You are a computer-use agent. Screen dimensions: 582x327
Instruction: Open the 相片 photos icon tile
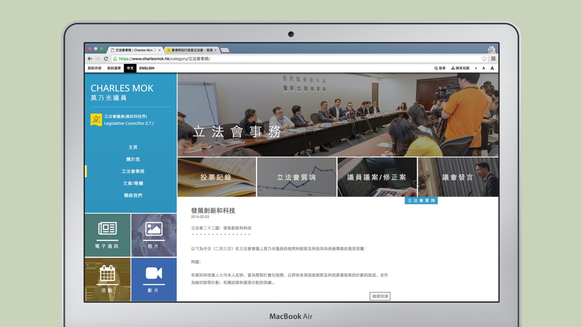(154, 235)
